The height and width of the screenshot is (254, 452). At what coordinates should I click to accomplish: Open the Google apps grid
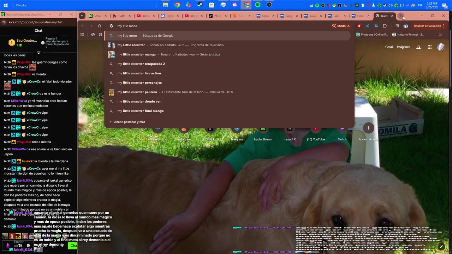click(x=429, y=47)
